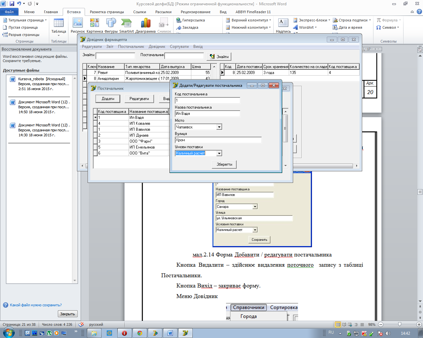Zoom out with the minus button
The width and height of the screenshot is (423, 338).
tap(381, 324)
